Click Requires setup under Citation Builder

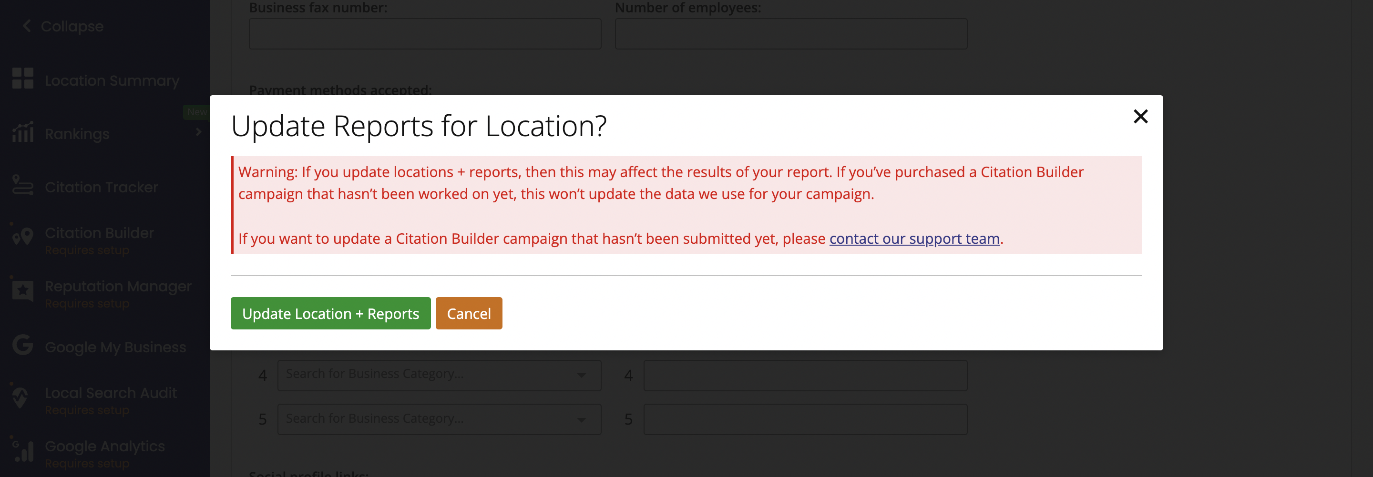[x=87, y=250]
